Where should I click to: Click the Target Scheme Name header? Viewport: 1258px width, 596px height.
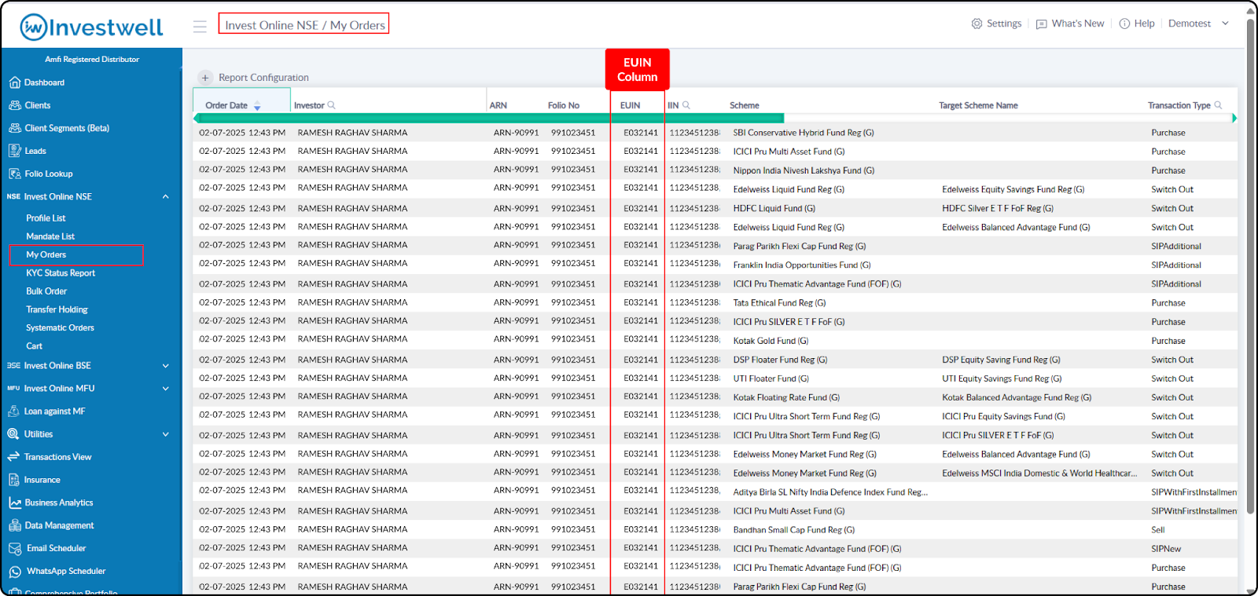click(978, 105)
